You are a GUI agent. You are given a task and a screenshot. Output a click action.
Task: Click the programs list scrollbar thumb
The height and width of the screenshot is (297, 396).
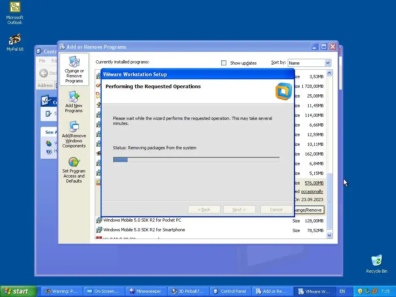[329, 201]
